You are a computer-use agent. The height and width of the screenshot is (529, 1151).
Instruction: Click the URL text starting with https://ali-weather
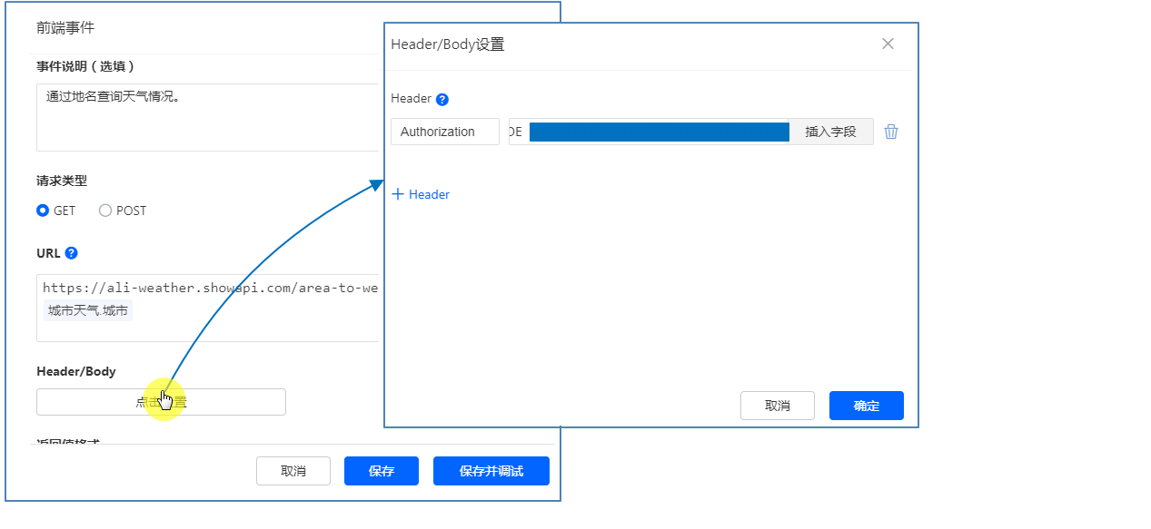[x=209, y=288]
